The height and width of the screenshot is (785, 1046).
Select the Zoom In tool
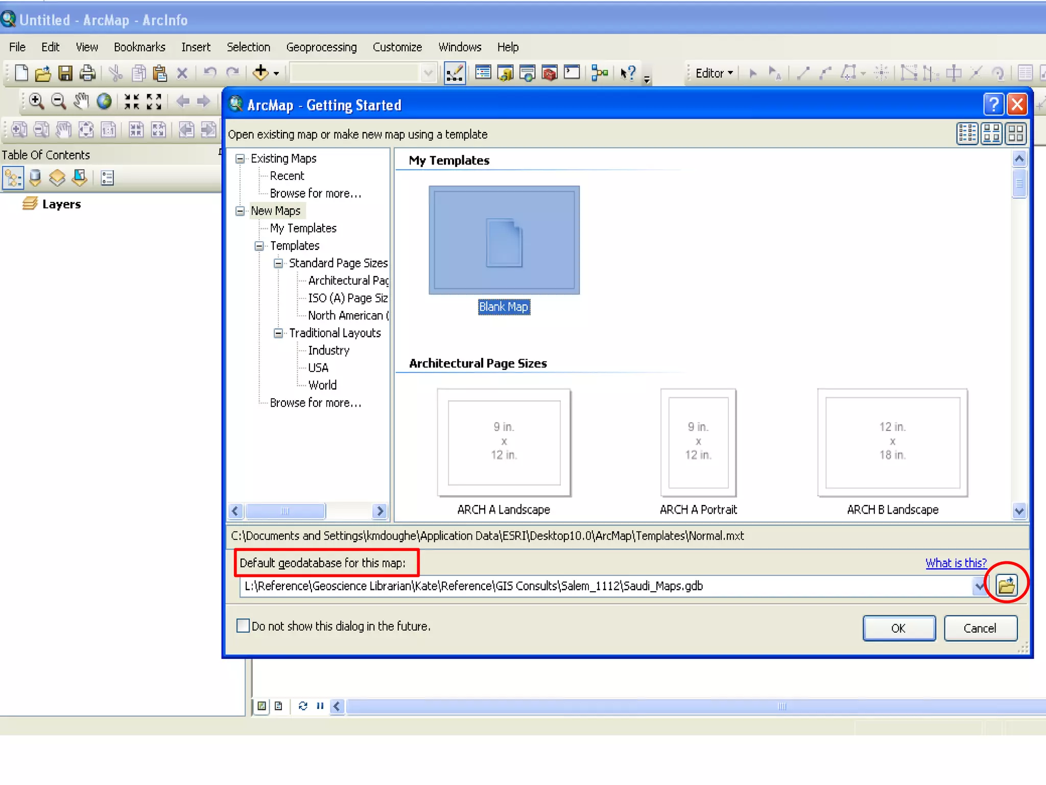(x=36, y=101)
